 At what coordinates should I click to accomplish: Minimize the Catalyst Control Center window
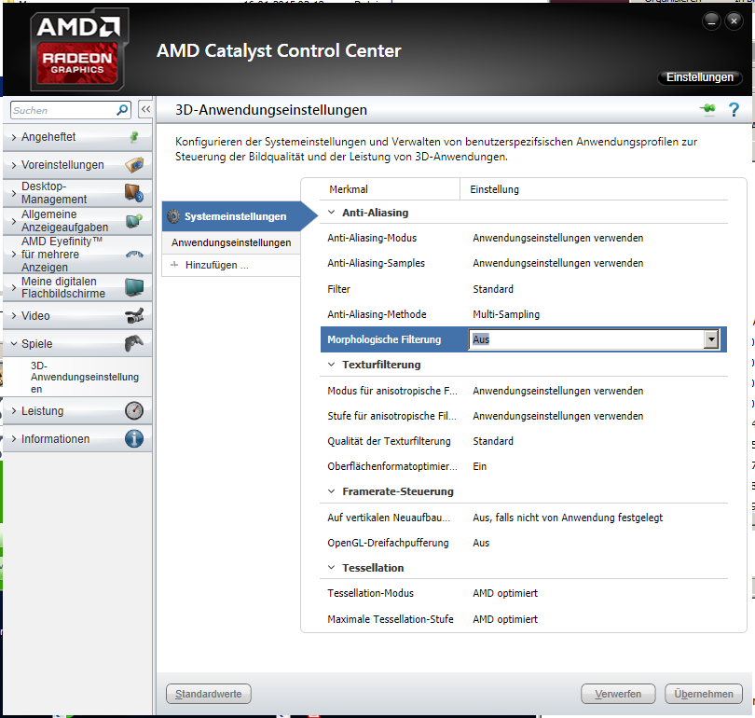[711, 21]
